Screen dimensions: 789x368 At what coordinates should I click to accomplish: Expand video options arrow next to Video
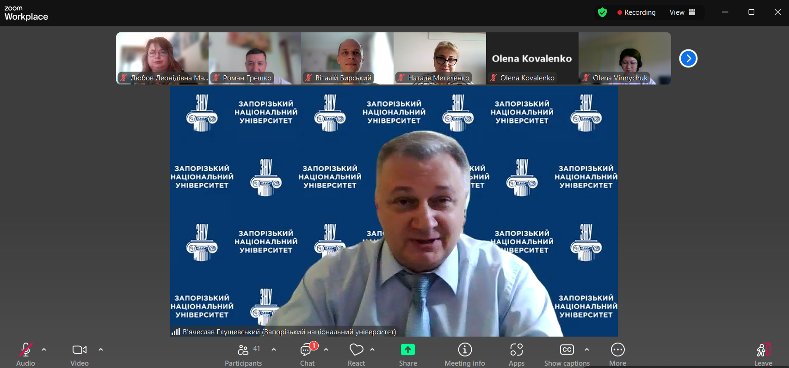pos(101,350)
